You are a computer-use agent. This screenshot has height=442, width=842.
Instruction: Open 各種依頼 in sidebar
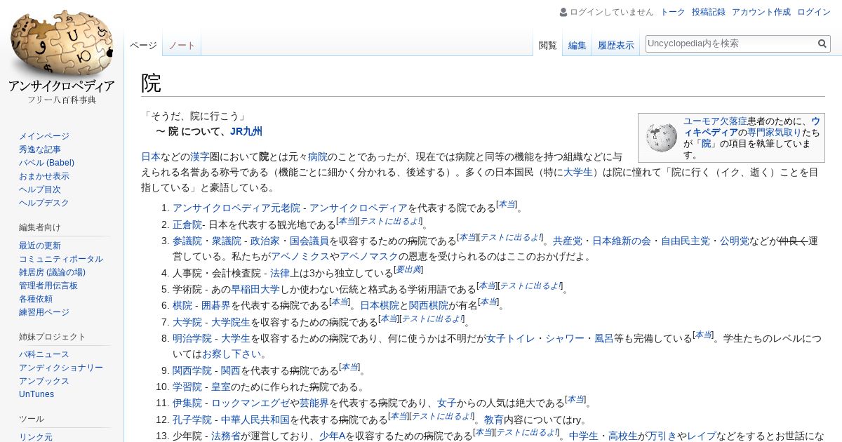tap(36, 299)
